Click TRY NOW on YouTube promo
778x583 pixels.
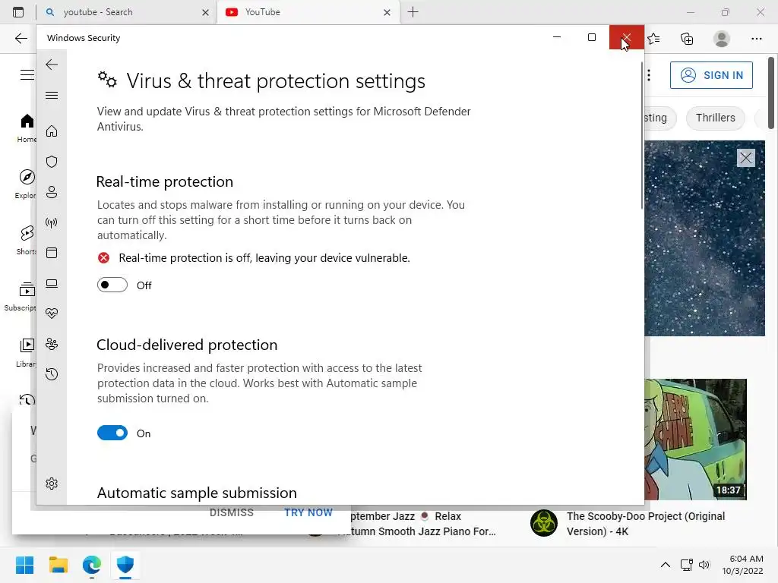pyautogui.click(x=308, y=513)
